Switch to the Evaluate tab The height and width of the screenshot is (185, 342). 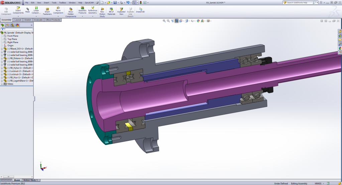38,20
